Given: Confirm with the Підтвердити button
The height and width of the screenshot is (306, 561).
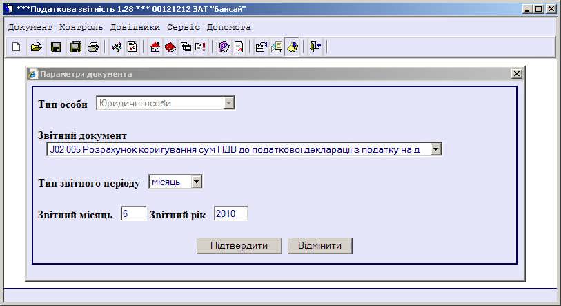Looking at the screenshot, I should [x=239, y=245].
